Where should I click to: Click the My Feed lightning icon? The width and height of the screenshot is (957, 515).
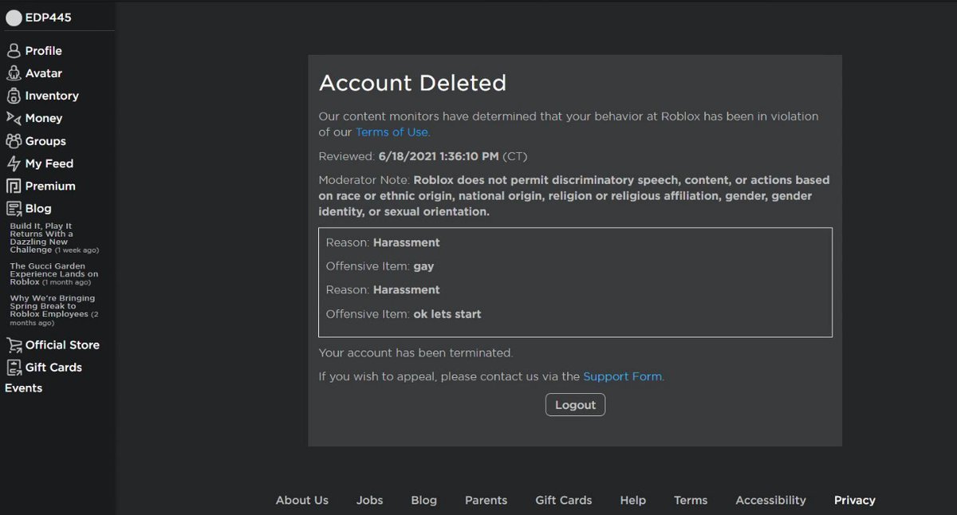[x=13, y=163]
